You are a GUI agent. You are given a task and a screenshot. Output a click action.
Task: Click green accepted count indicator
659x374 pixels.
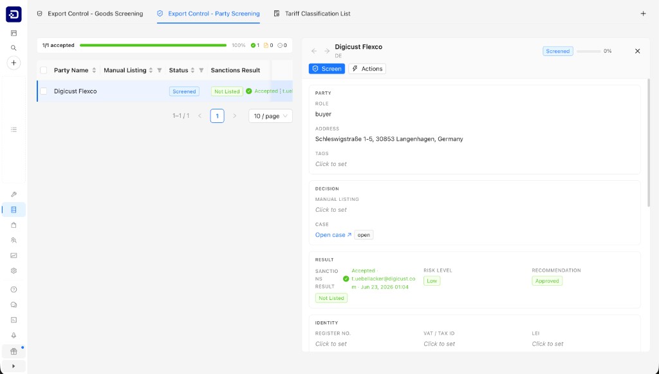(255, 46)
